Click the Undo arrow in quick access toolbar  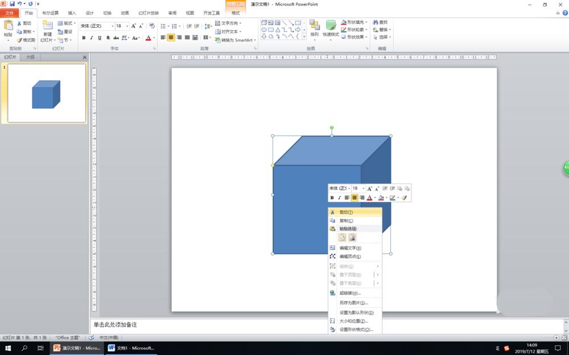tap(19, 3)
